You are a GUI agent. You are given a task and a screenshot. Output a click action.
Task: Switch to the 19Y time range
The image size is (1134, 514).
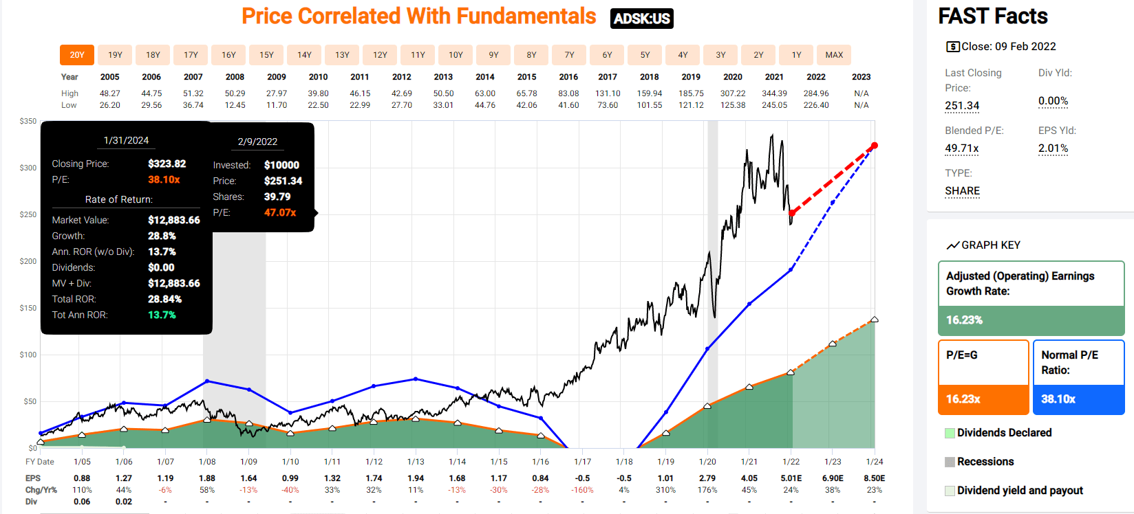115,55
